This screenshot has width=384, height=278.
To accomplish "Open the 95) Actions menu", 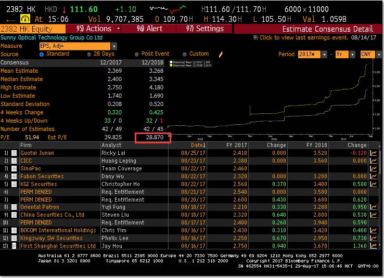I will pos(94,29).
